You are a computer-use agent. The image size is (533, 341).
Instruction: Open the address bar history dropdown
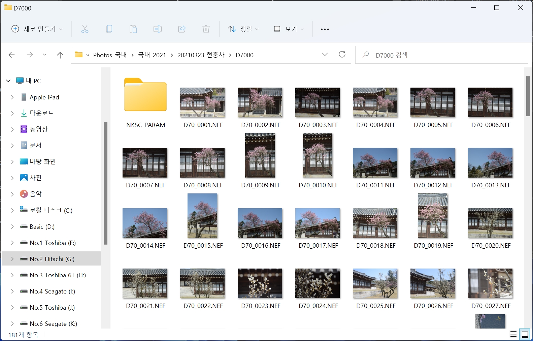point(325,55)
